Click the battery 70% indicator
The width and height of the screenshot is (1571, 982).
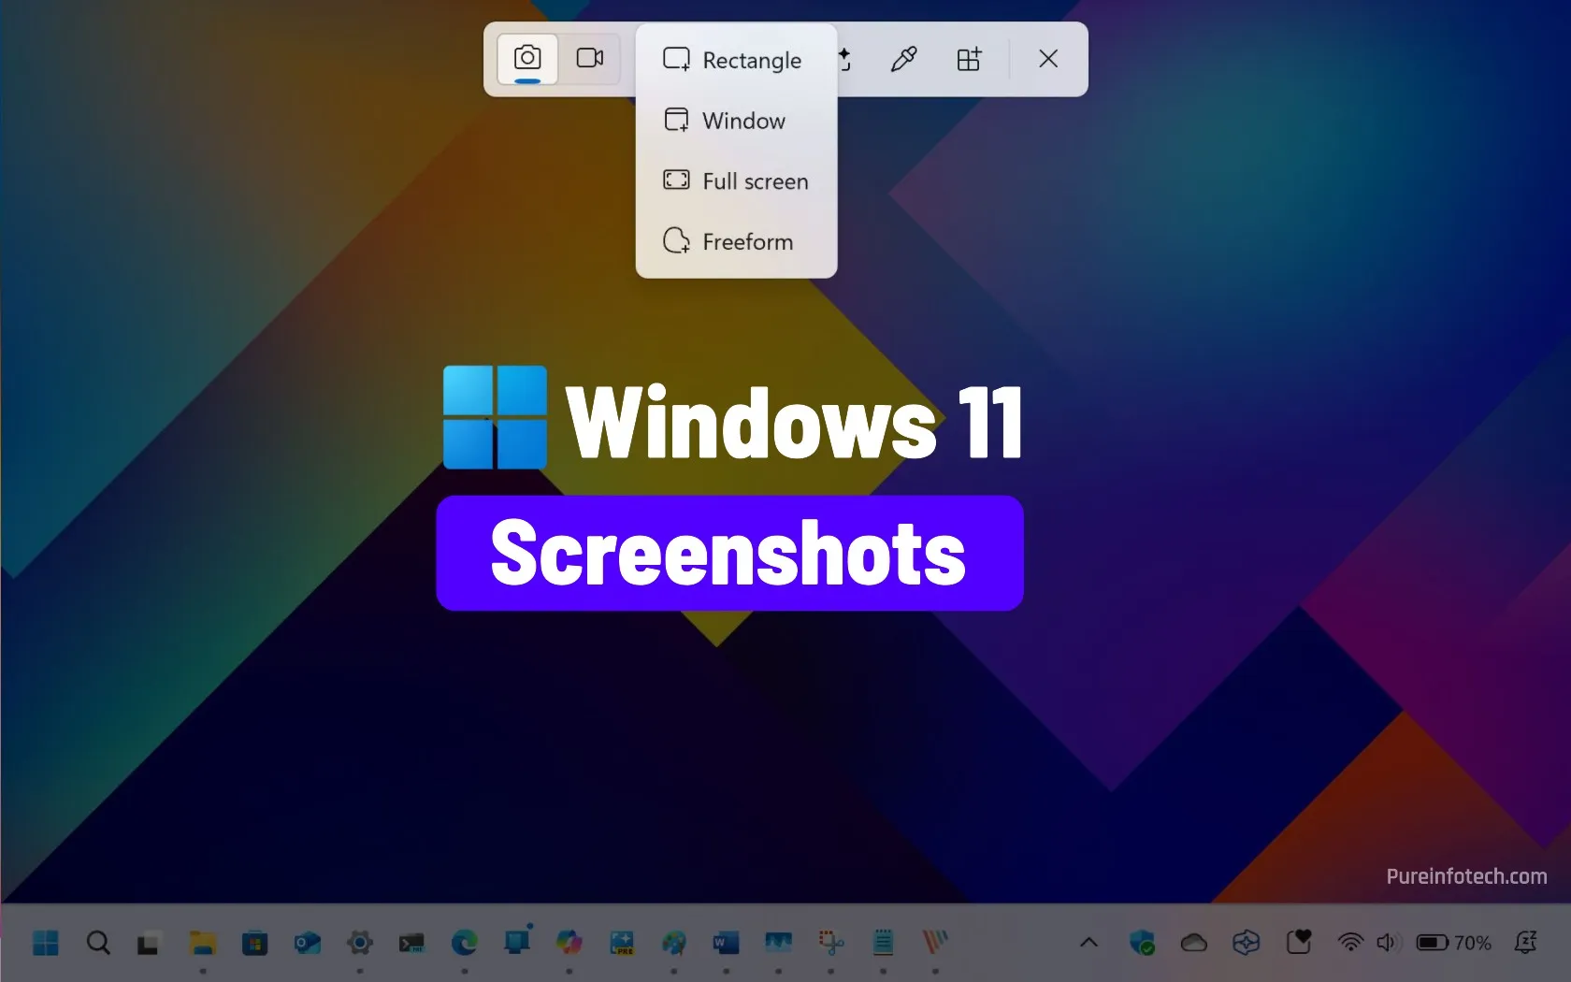1454,943
